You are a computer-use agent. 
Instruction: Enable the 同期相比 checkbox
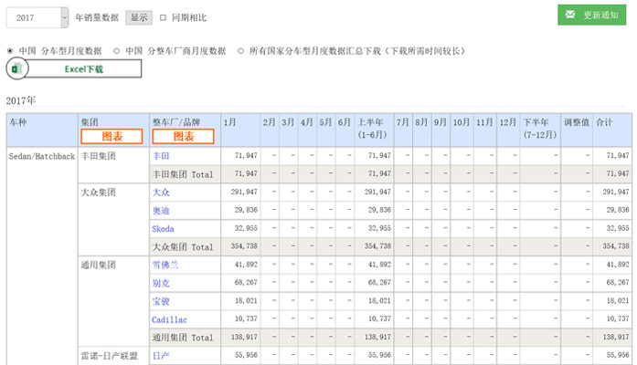(x=163, y=18)
